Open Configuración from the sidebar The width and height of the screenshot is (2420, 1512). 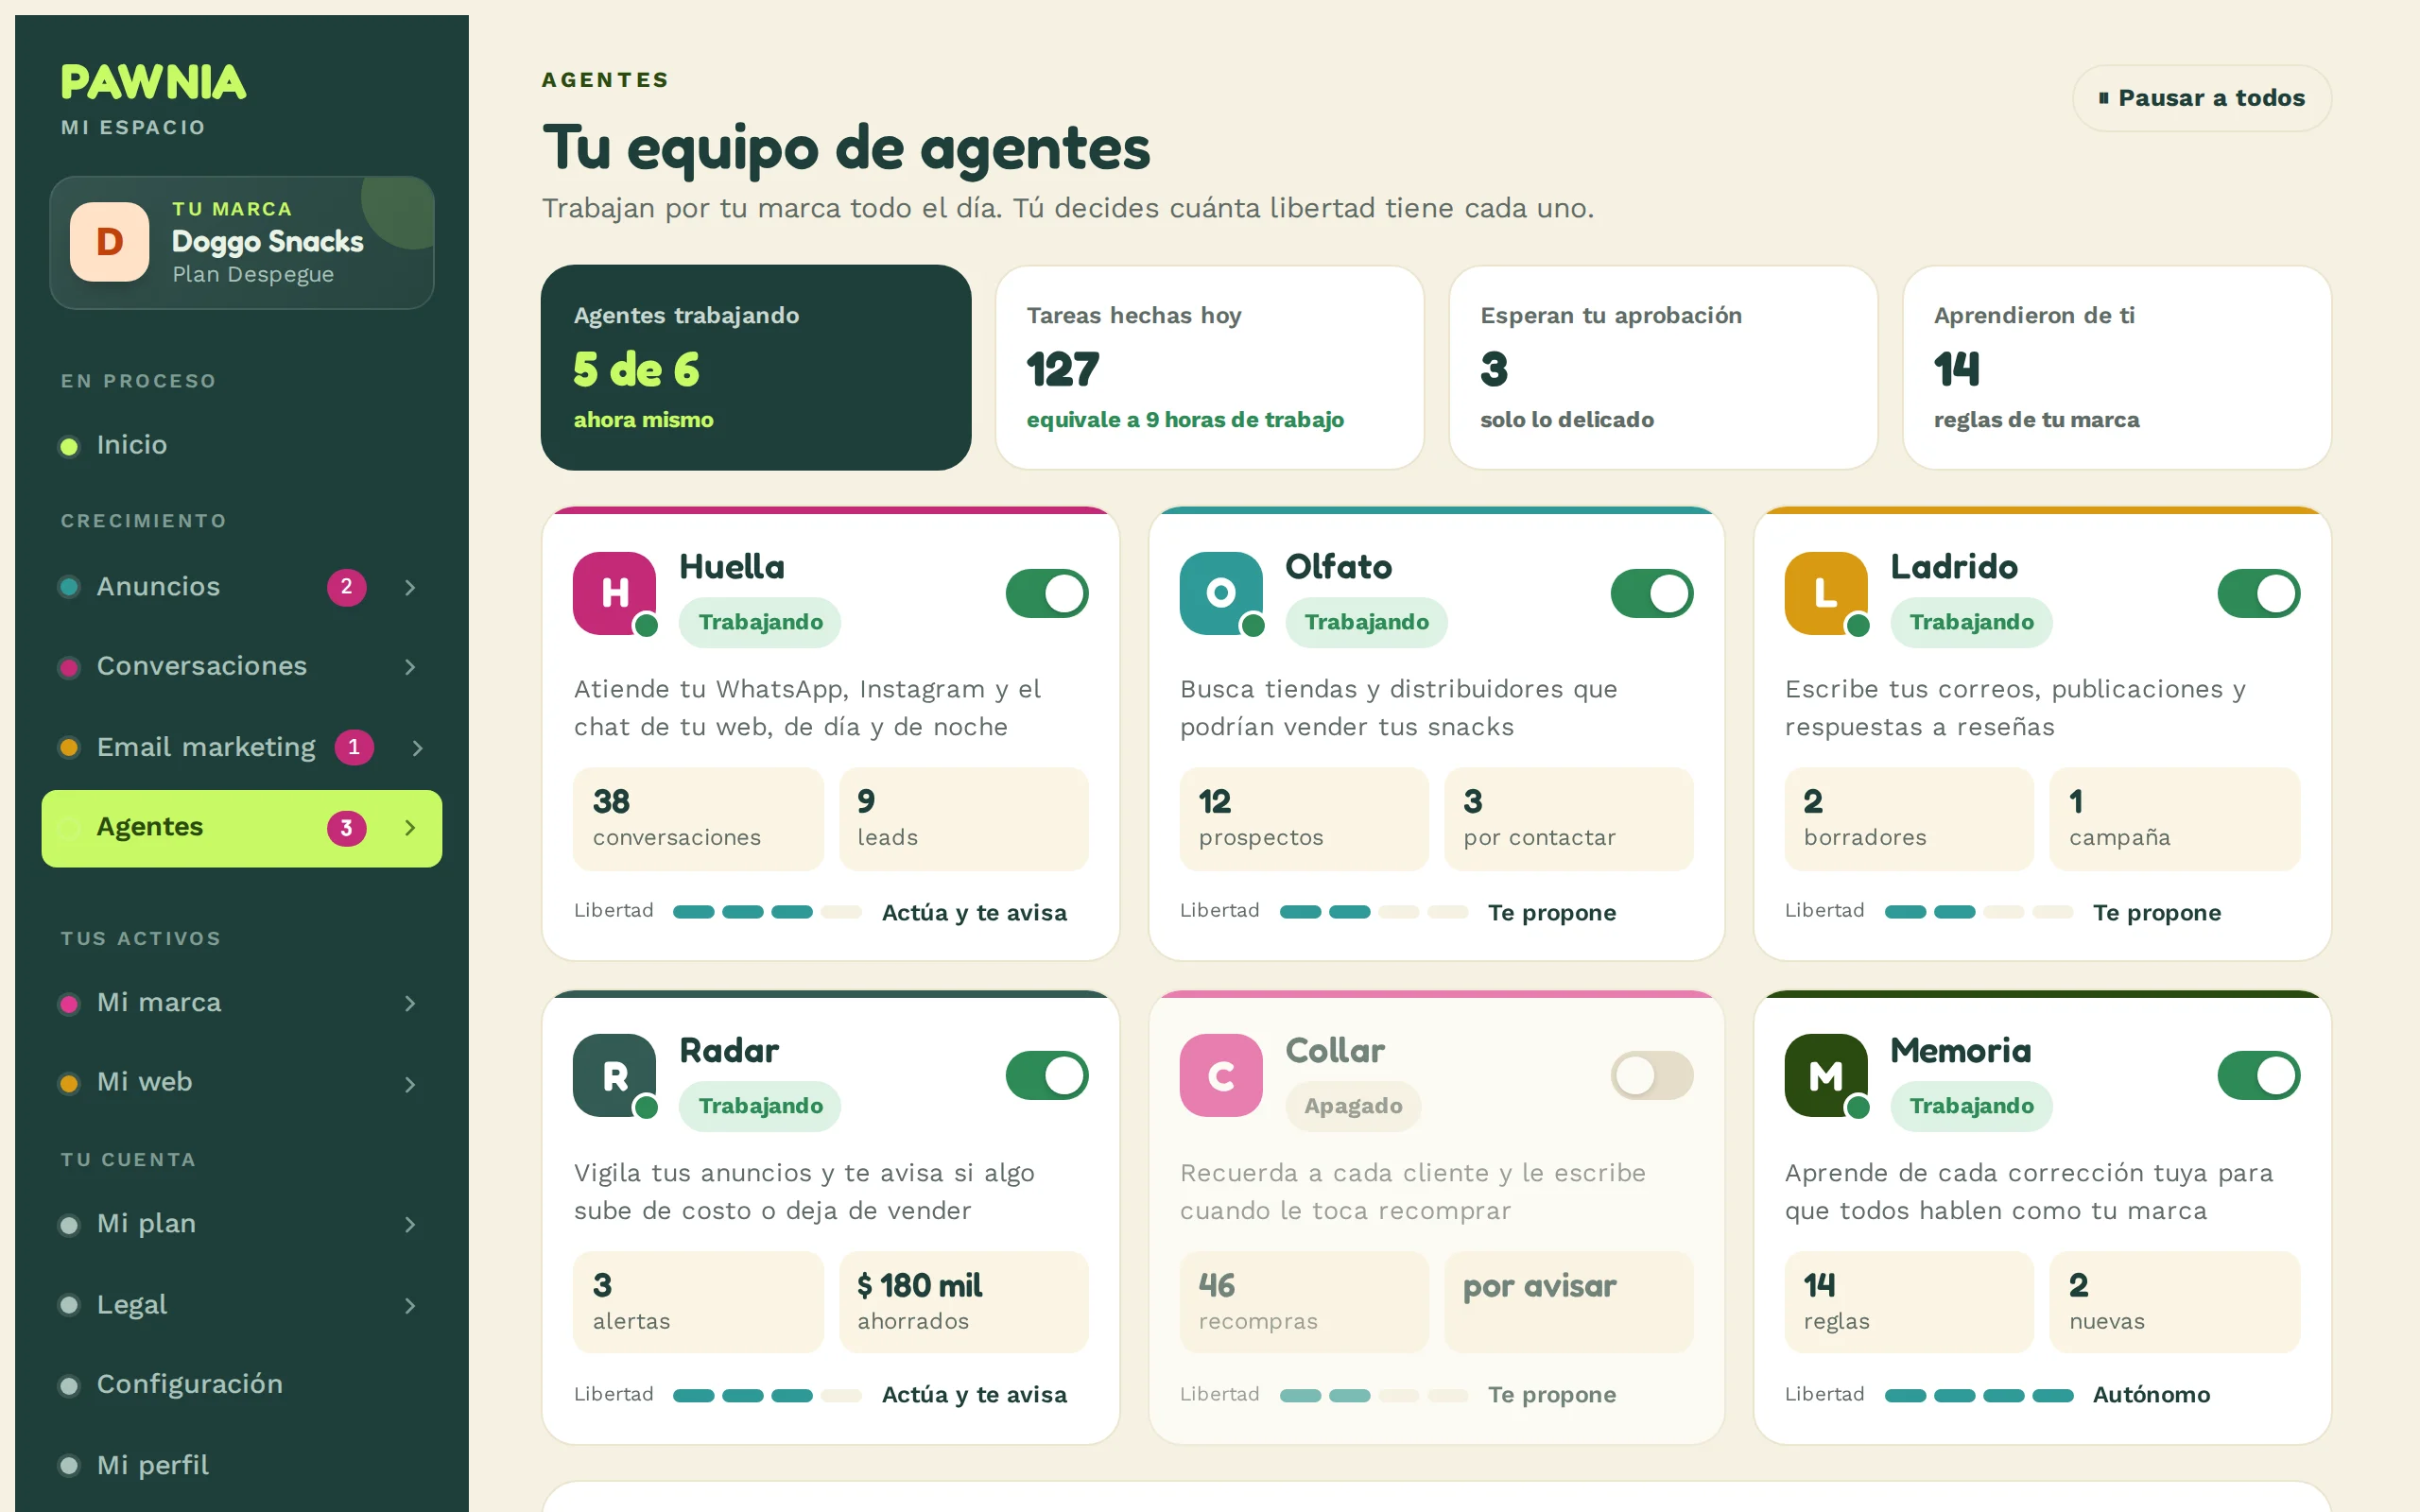(x=242, y=1384)
